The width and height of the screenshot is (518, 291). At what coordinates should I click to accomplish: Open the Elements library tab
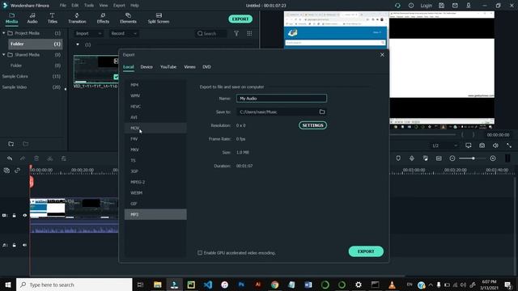(x=128, y=18)
